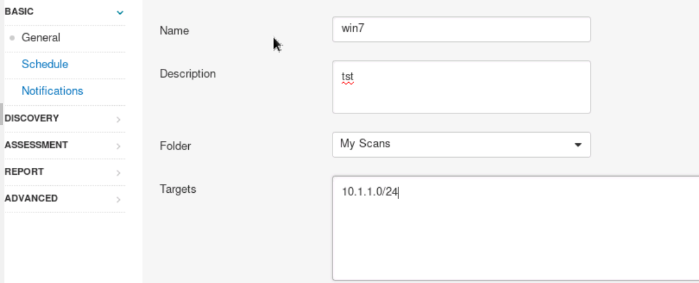The image size is (699, 283).
Task: Click the Description field label
Action: click(x=188, y=73)
